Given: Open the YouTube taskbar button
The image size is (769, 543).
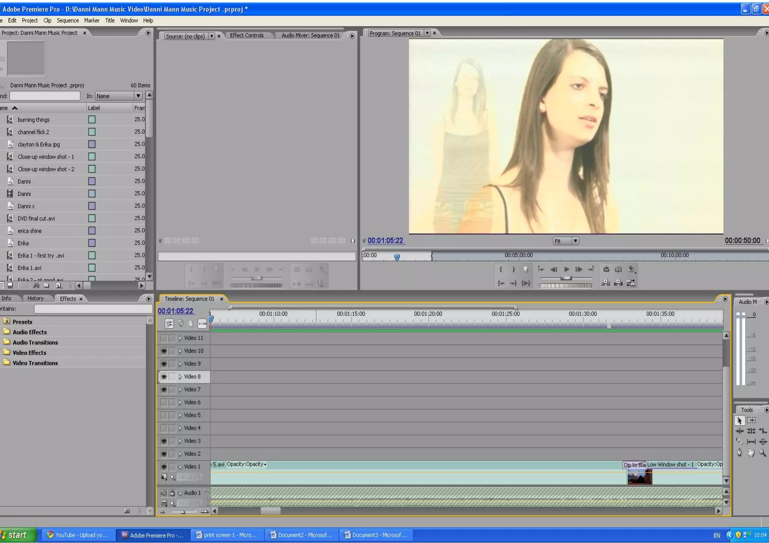Looking at the screenshot, I should pyautogui.click(x=77, y=535).
